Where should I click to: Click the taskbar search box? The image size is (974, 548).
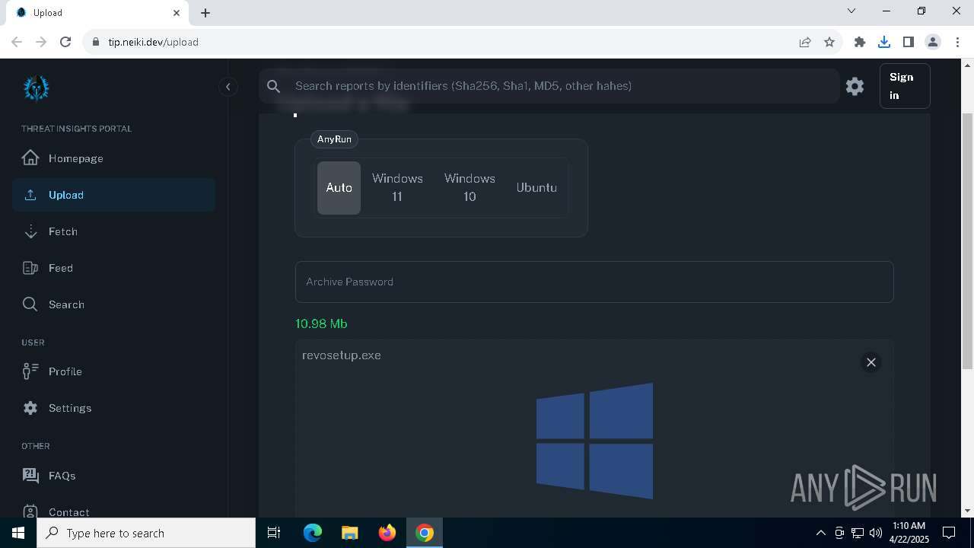(x=146, y=533)
